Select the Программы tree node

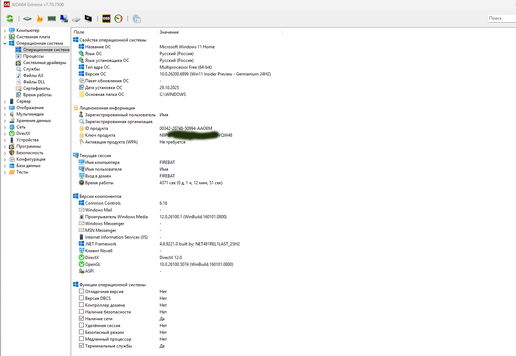(x=29, y=146)
